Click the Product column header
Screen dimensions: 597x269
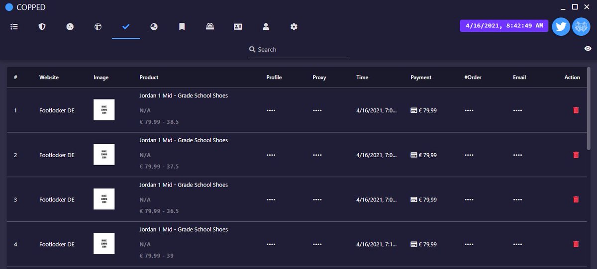pos(149,78)
